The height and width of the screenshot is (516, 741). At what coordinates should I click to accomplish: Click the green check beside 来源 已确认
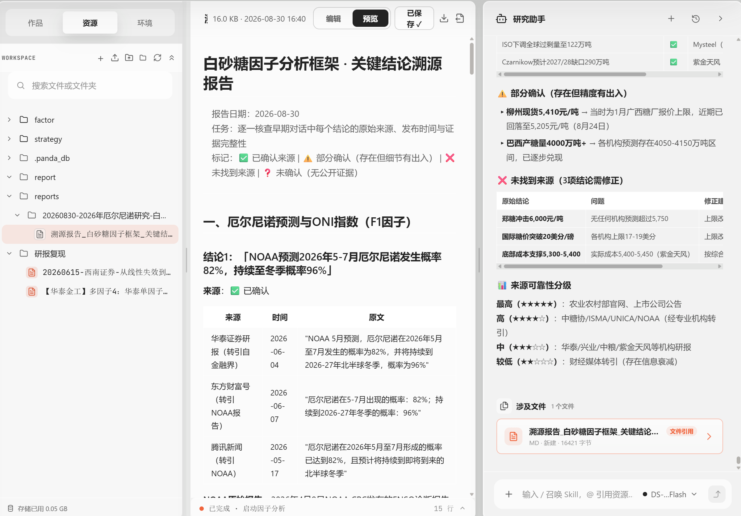[235, 291]
